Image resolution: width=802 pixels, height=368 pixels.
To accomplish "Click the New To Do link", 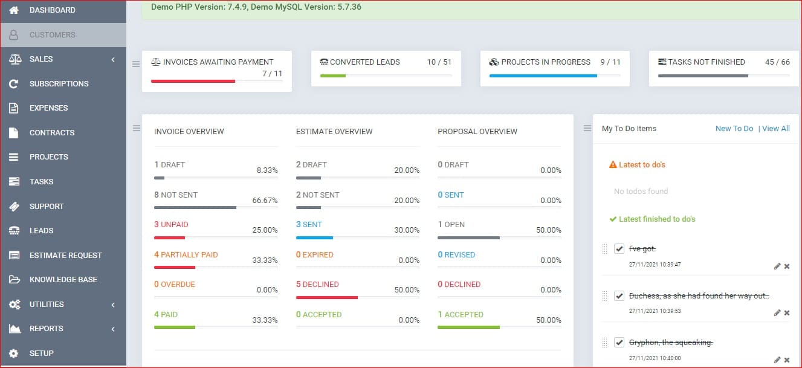I will pyautogui.click(x=734, y=129).
